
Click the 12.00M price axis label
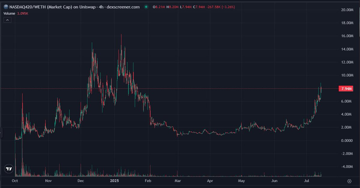(x=346, y=62)
